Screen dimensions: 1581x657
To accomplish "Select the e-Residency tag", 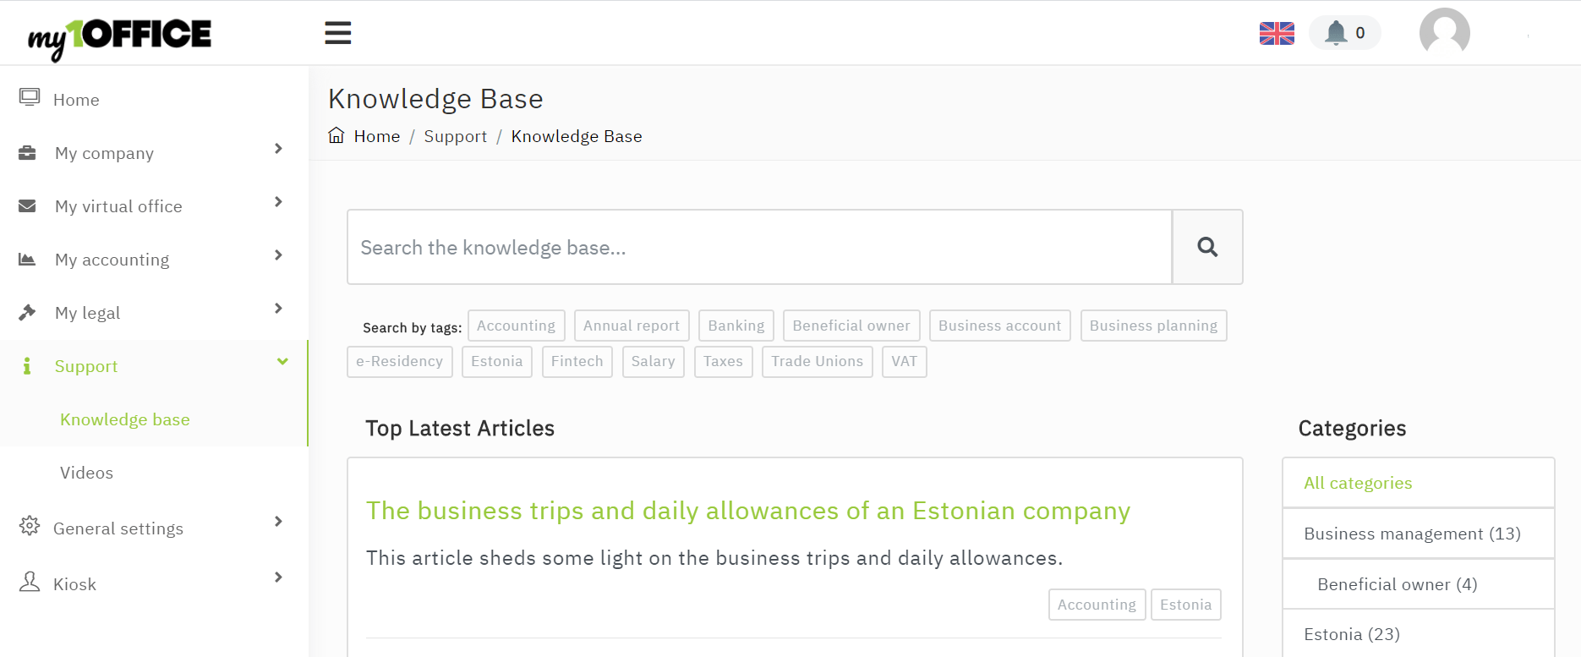I will tap(399, 362).
